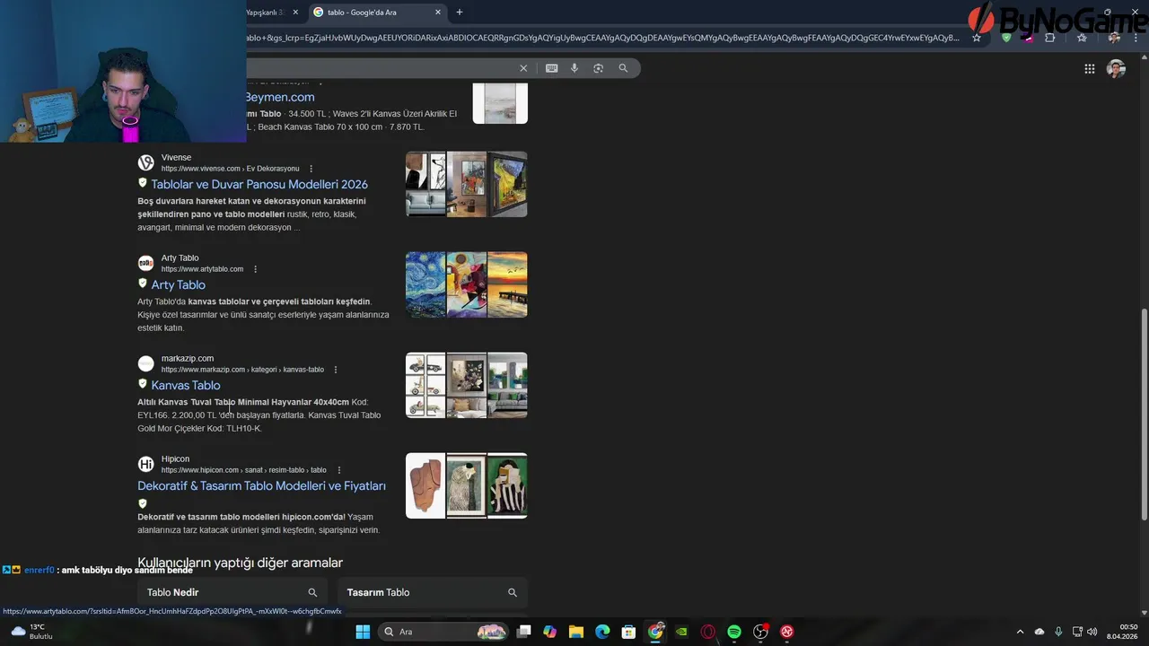This screenshot has height=646, width=1149.
Task: Open Opera GX from the taskbar
Action: pyautogui.click(x=708, y=632)
